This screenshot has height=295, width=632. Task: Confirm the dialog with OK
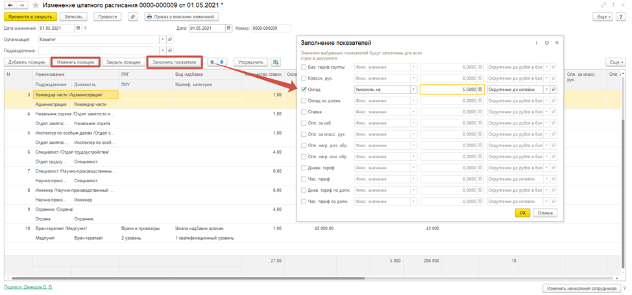[x=523, y=213]
